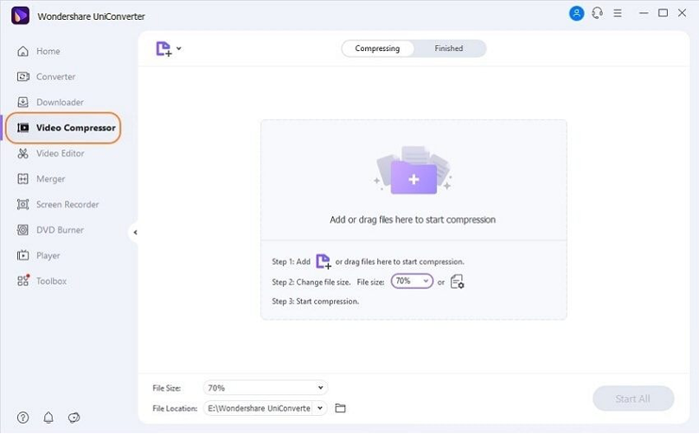Click the purple folder plus icon
Screen dimensions: 699x434
click(414, 178)
